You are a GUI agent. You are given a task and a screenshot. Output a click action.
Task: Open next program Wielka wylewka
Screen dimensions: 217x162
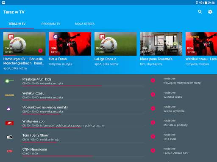174,111
